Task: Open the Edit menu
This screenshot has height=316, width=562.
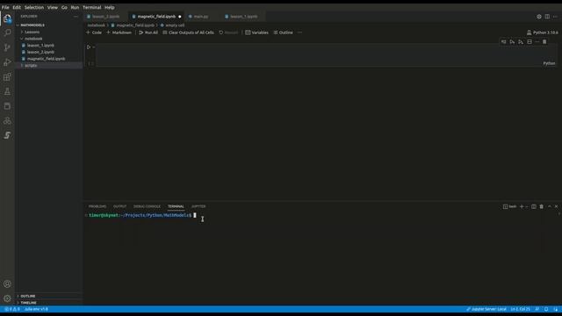Action: [17, 7]
